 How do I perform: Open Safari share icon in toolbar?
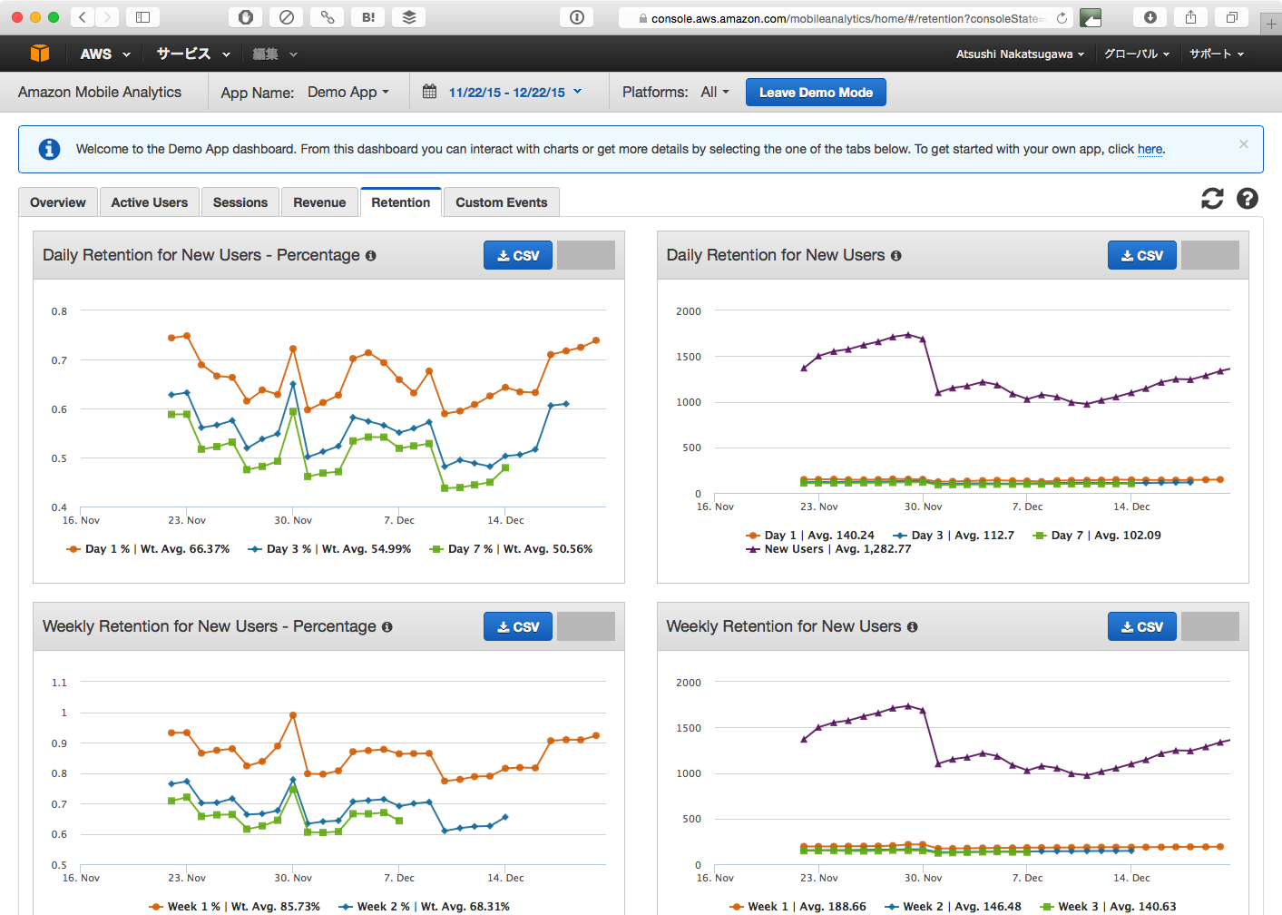pos(1190,17)
